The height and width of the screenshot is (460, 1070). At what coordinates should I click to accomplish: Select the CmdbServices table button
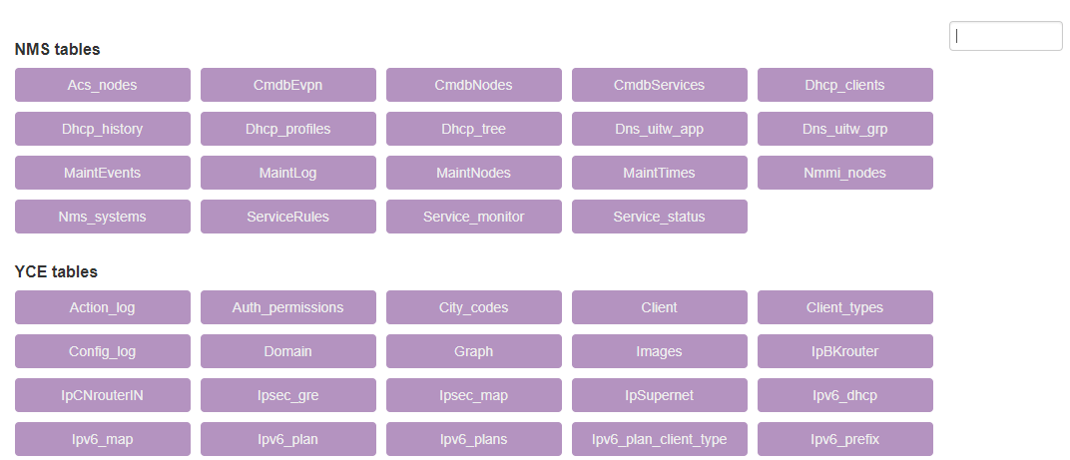[x=659, y=85]
